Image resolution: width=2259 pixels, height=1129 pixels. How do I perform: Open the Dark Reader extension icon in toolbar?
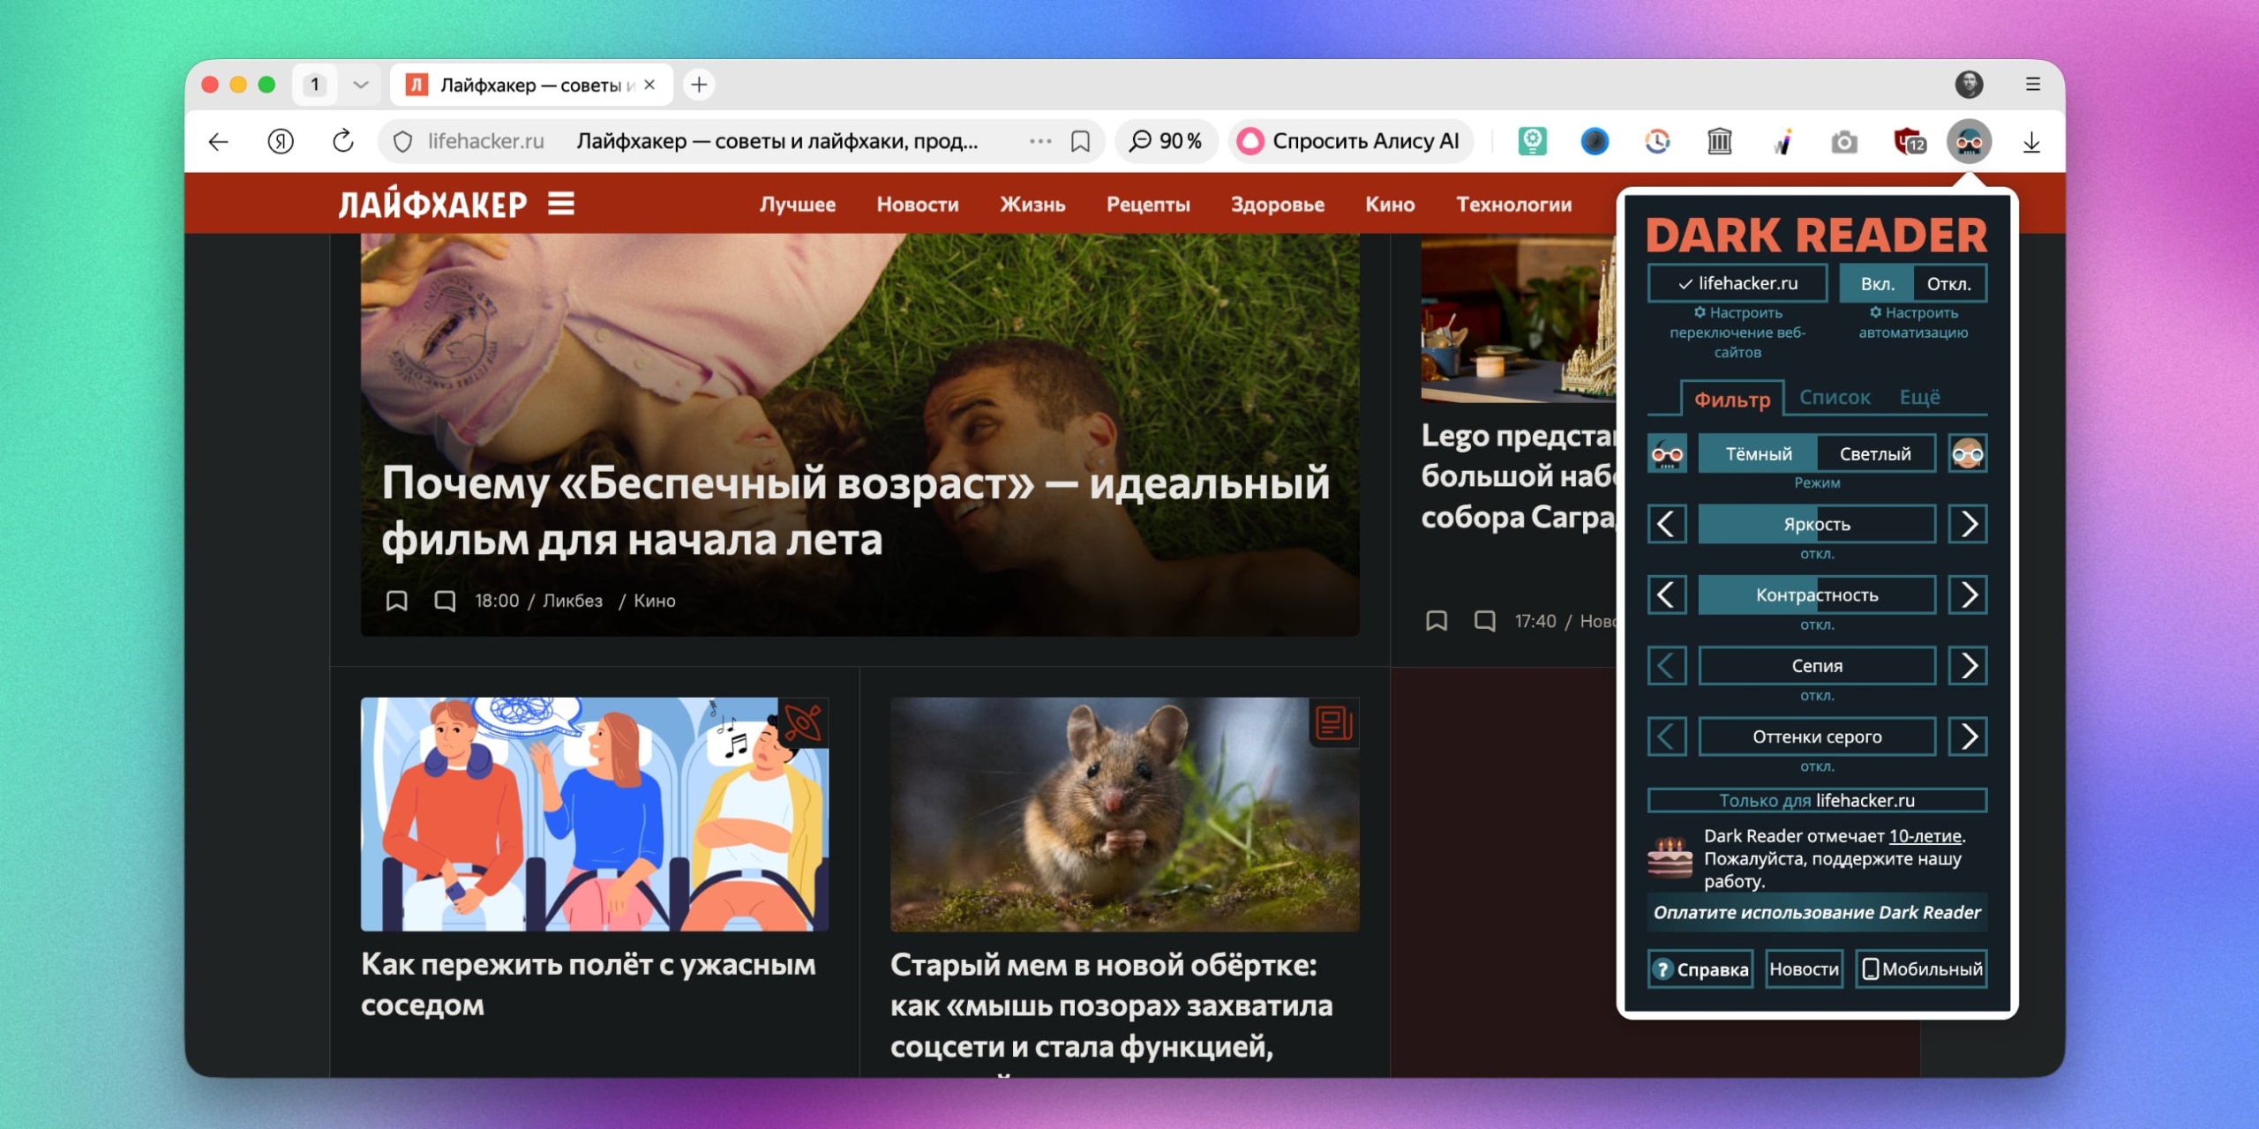point(1969,141)
